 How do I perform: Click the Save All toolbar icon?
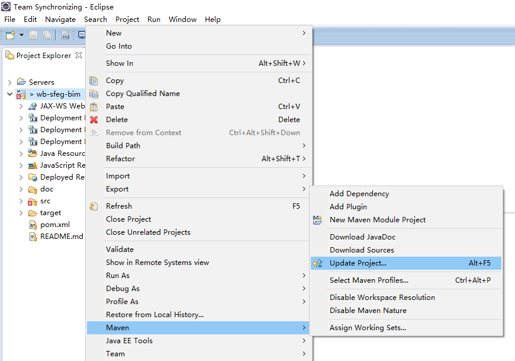(47, 35)
